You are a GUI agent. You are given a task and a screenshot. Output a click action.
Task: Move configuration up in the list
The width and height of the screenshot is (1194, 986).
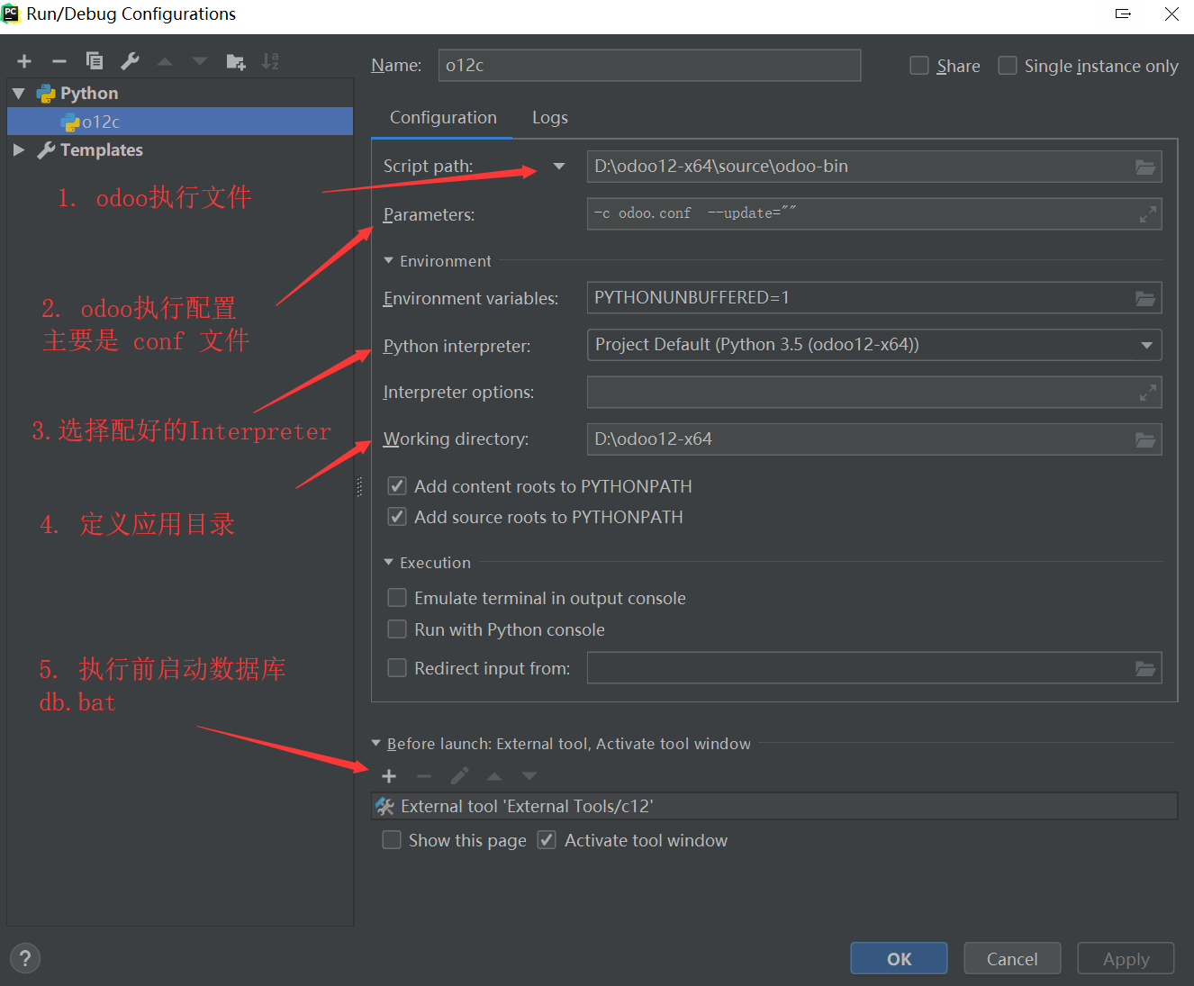[x=165, y=61]
